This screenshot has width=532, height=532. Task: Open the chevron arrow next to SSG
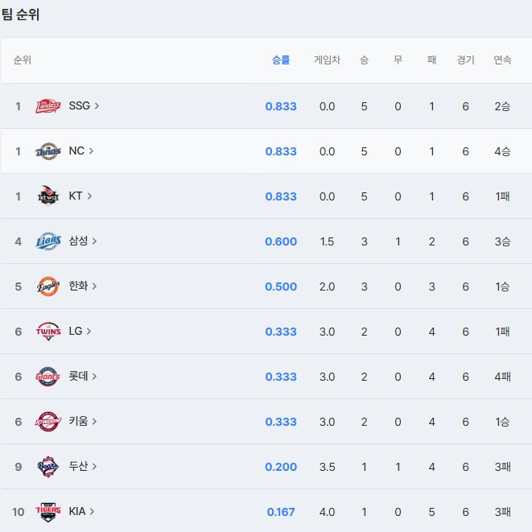(x=97, y=106)
